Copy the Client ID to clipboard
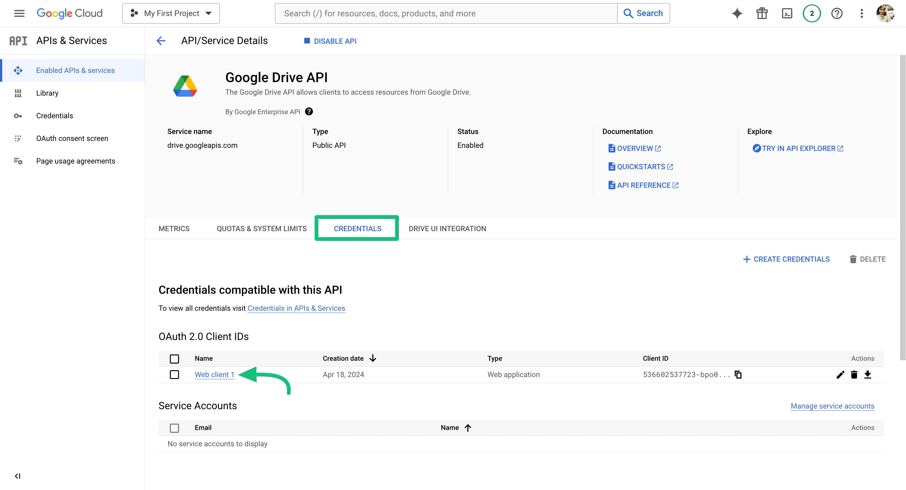906x490 pixels. pyautogui.click(x=738, y=375)
